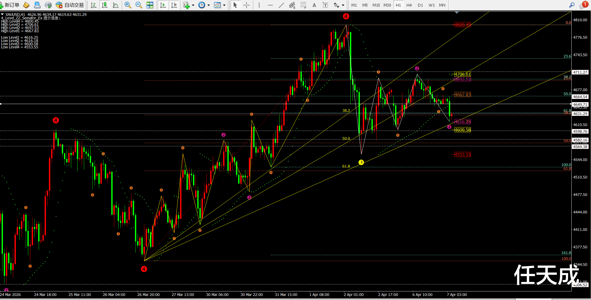The width and height of the screenshot is (591, 300).
Task: Switch to the M15 timeframe
Action: point(376,5)
